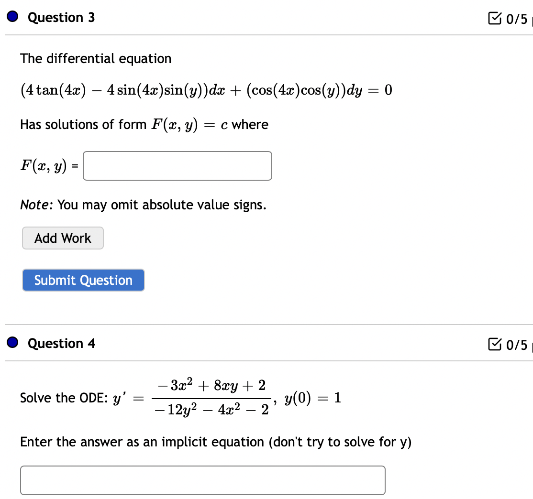Screen dimensions: 533x499
Task: Click the blue dot beside Question 3
Action: 13,17
